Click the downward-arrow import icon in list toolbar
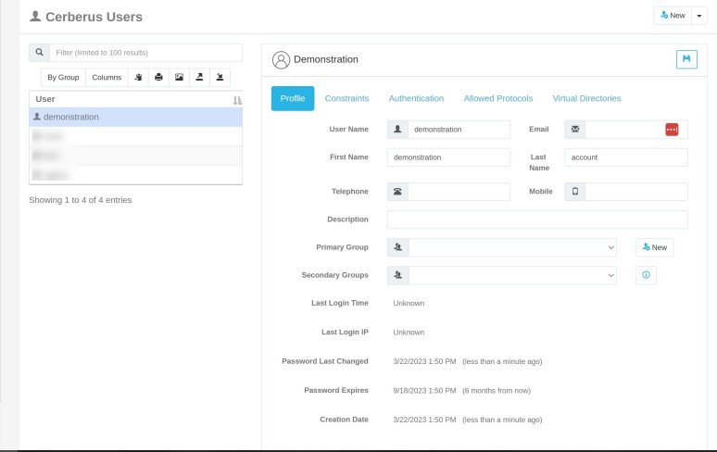 [x=220, y=77]
